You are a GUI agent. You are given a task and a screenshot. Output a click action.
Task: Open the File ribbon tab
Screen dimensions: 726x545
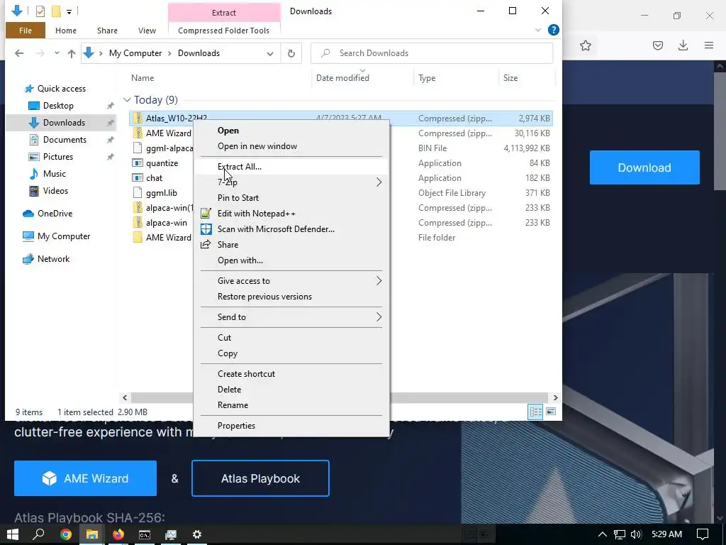pos(26,31)
